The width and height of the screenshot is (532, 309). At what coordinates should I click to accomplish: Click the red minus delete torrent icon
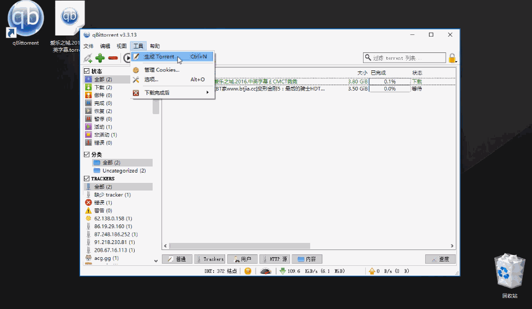(x=113, y=58)
